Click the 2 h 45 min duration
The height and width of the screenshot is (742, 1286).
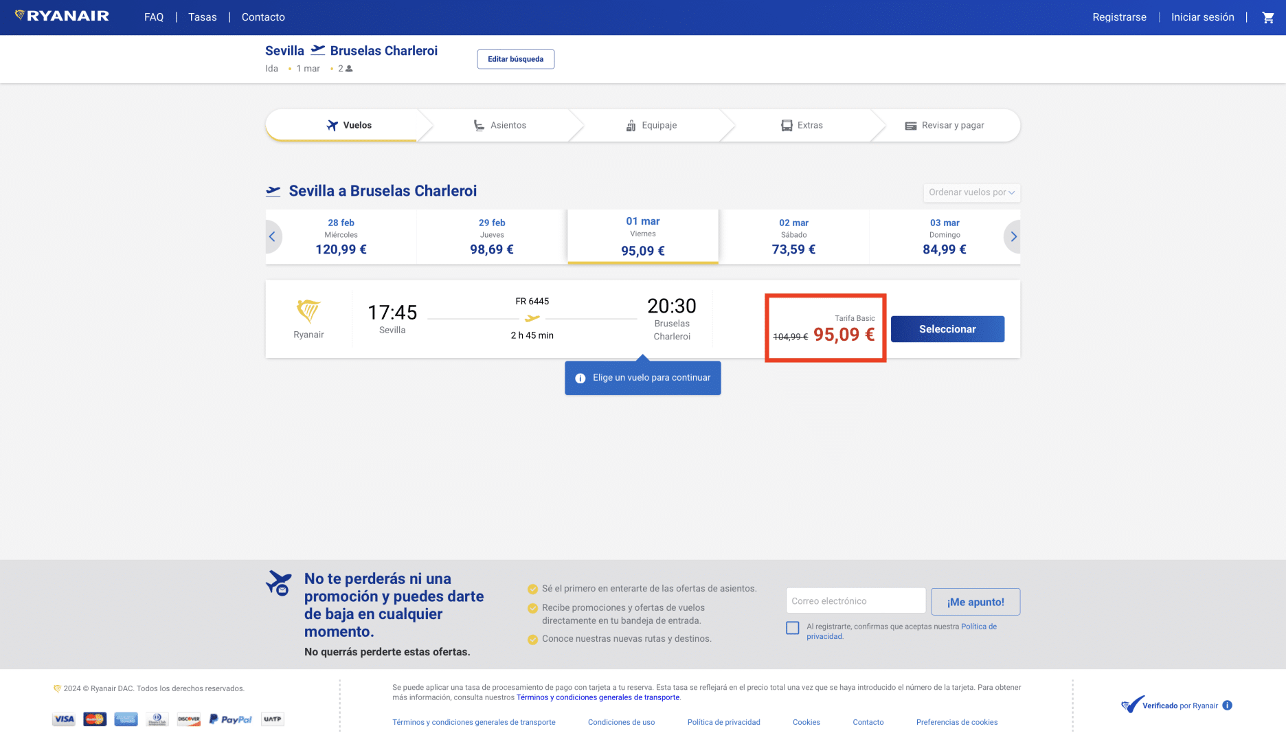click(532, 335)
